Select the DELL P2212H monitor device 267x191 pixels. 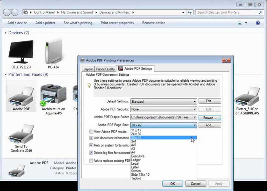21,52
